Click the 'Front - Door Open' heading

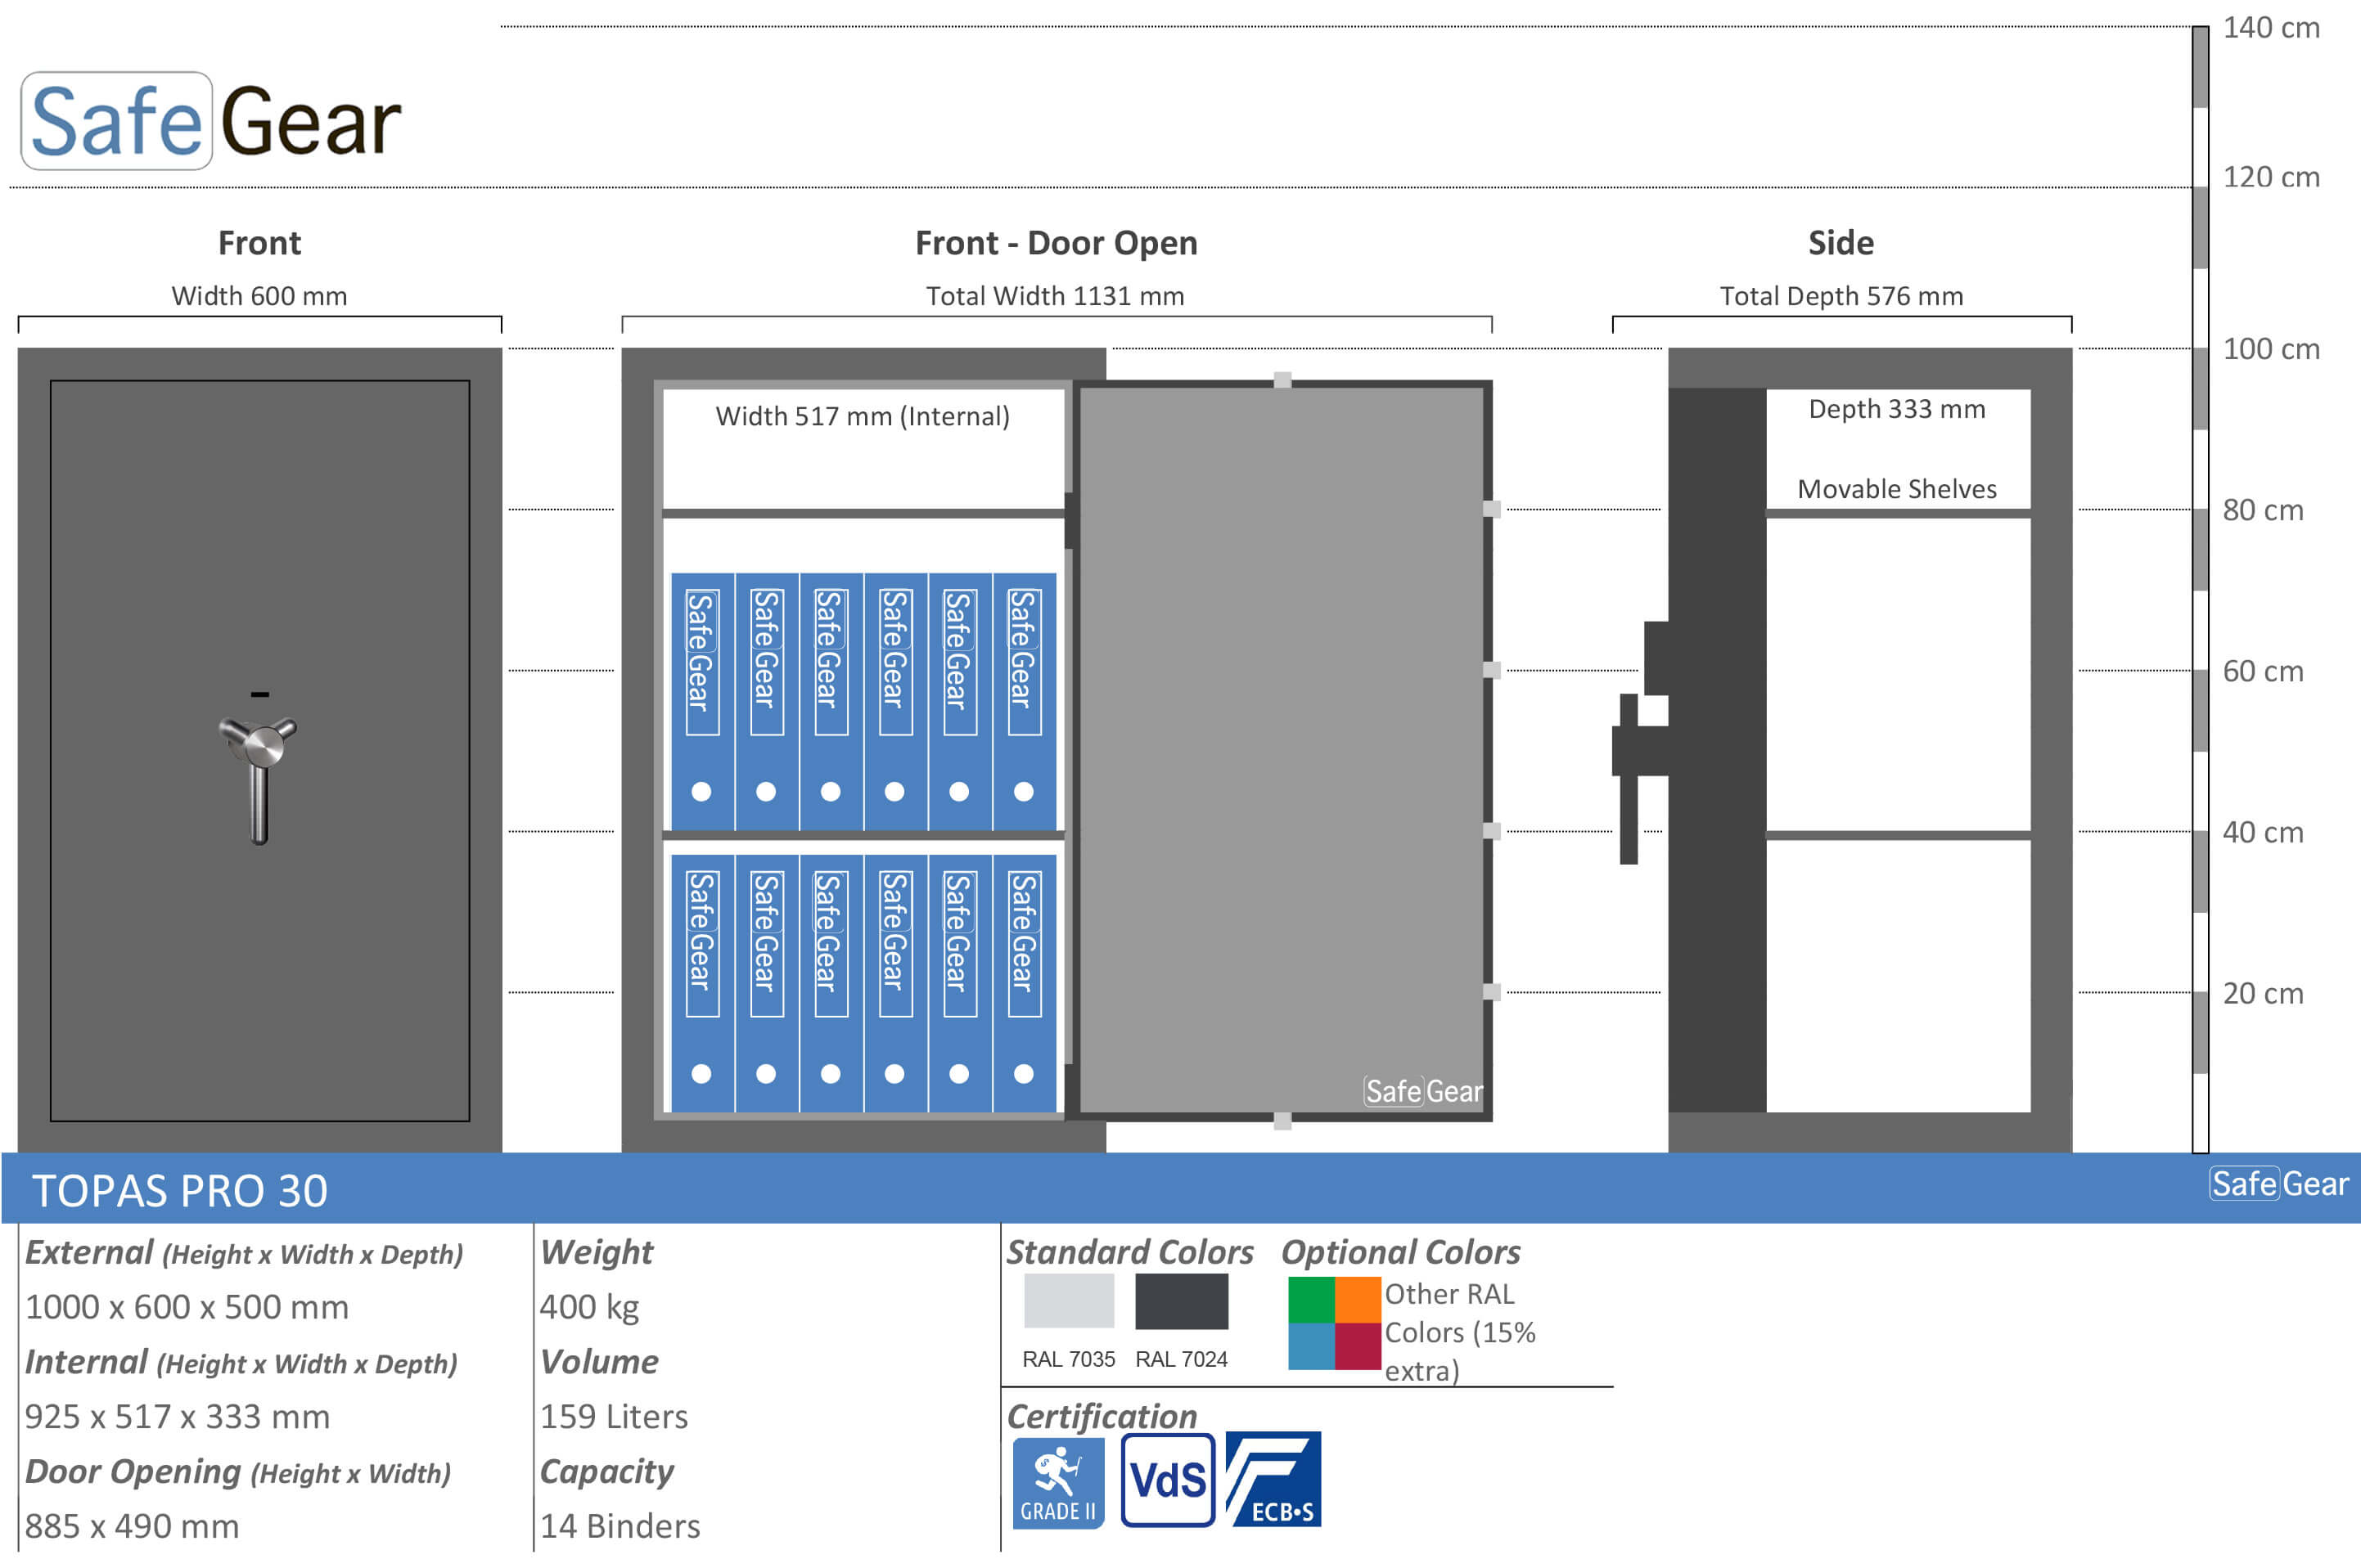(x=1057, y=243)
